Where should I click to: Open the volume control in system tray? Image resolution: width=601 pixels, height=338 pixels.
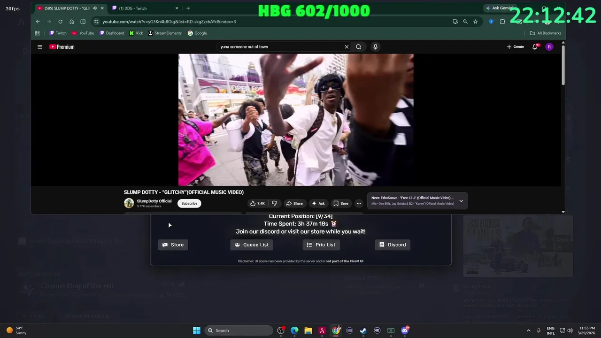tap(570, 330)
